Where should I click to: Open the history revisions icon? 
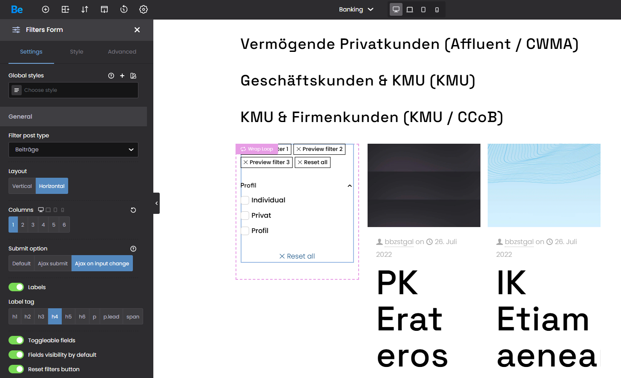[124, 9]
